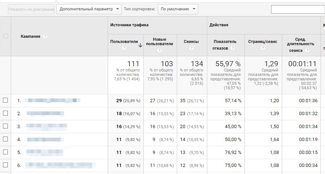
Task: Click users cell 16 (14,29 %)
Action: pos(128,127)
